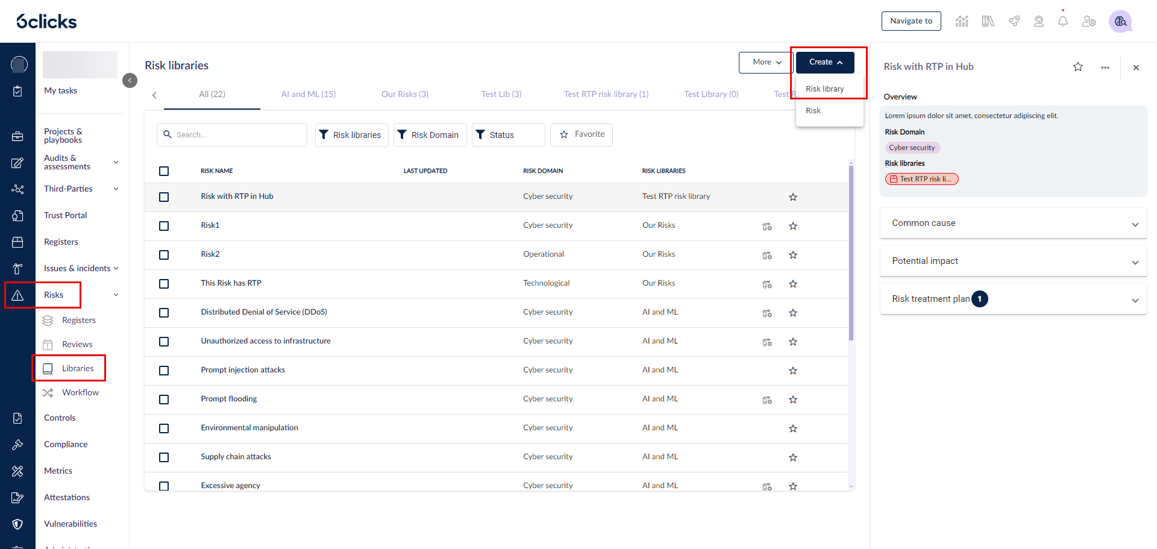Choose Risk library from Create menu
Viewport: 1157px width, 549px height.
coord(824,89)
